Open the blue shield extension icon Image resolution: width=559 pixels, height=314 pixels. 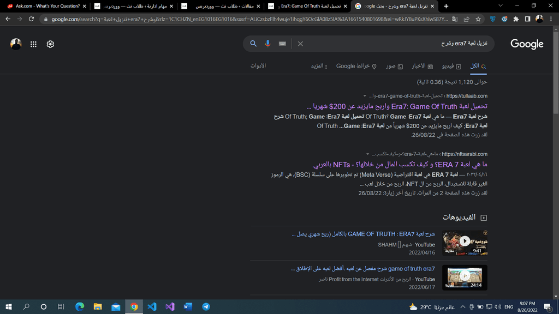(x=493, y=19)
